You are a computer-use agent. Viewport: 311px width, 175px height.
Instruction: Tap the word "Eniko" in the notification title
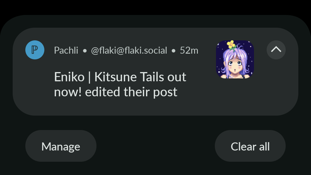tap(69, 77)
